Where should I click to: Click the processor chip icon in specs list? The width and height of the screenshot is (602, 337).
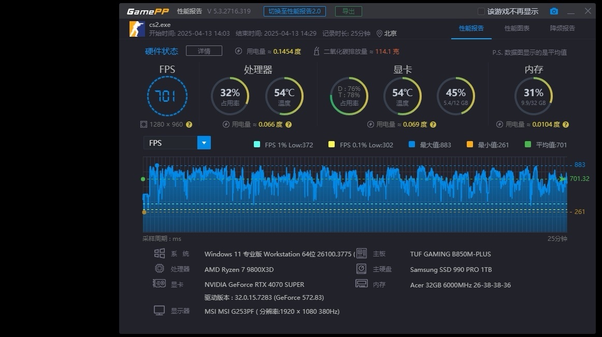click(160, 268)
